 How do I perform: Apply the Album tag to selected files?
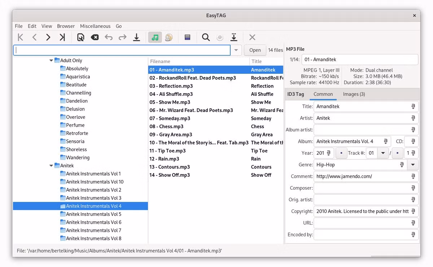tap(386, 141)
